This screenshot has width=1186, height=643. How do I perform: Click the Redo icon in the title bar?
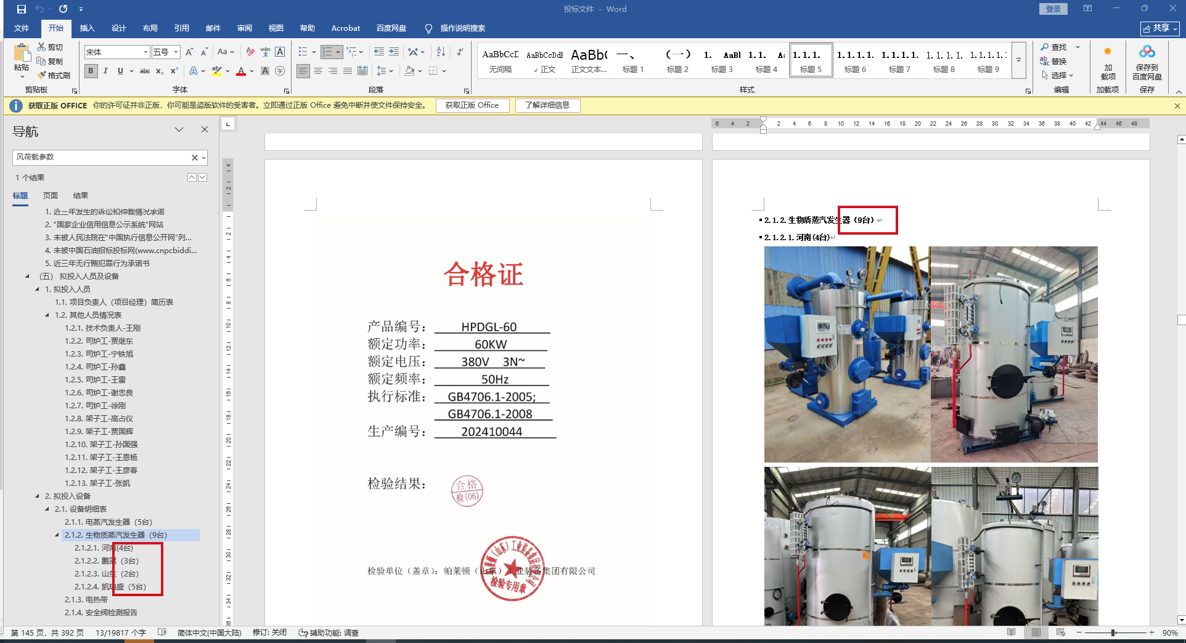[x=63, y=9]
